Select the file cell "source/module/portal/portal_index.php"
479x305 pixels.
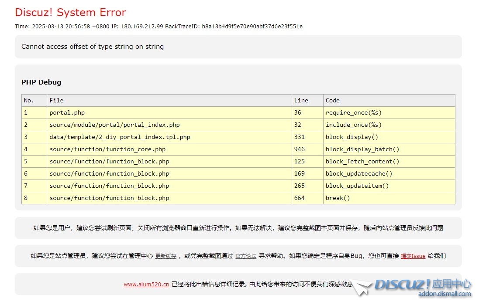169,125
